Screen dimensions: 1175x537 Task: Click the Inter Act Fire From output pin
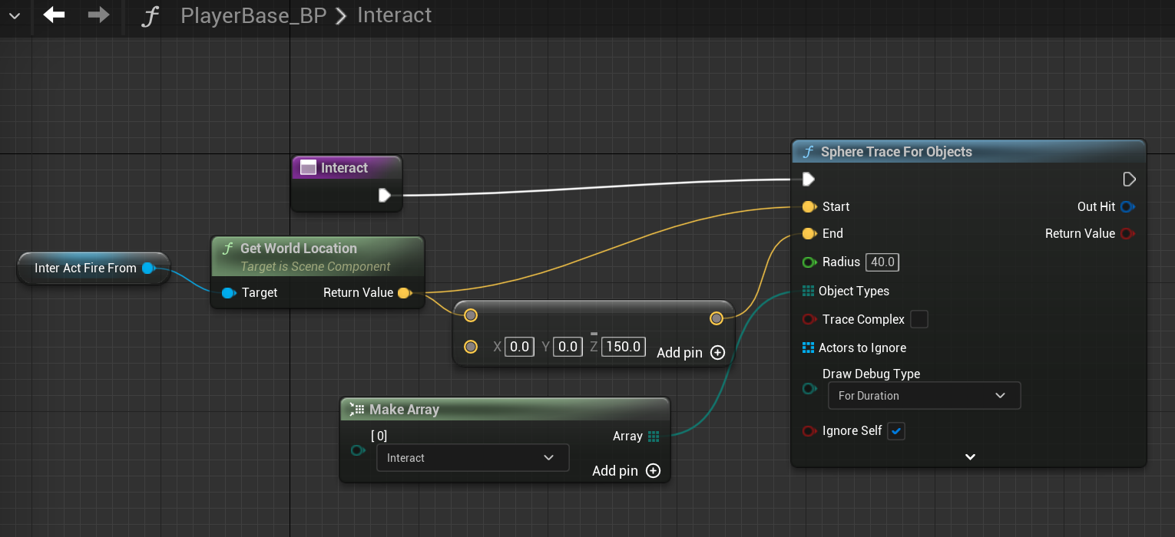coord(148,268)
